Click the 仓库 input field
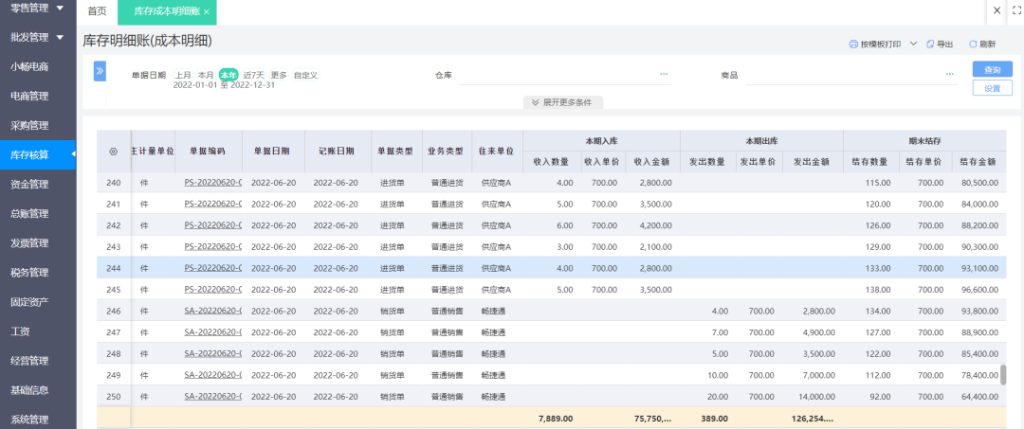The width and height of the screenshot is (1024, 429). point(564,76)
